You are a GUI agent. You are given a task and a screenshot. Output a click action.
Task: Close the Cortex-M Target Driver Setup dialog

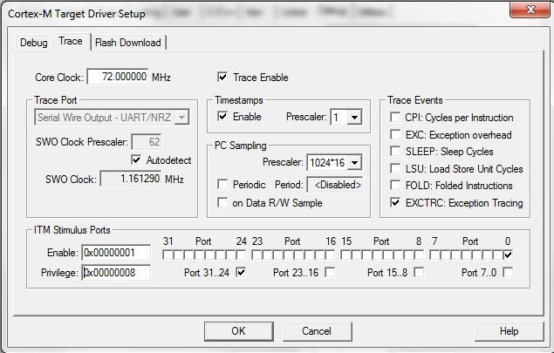(530, 10)
